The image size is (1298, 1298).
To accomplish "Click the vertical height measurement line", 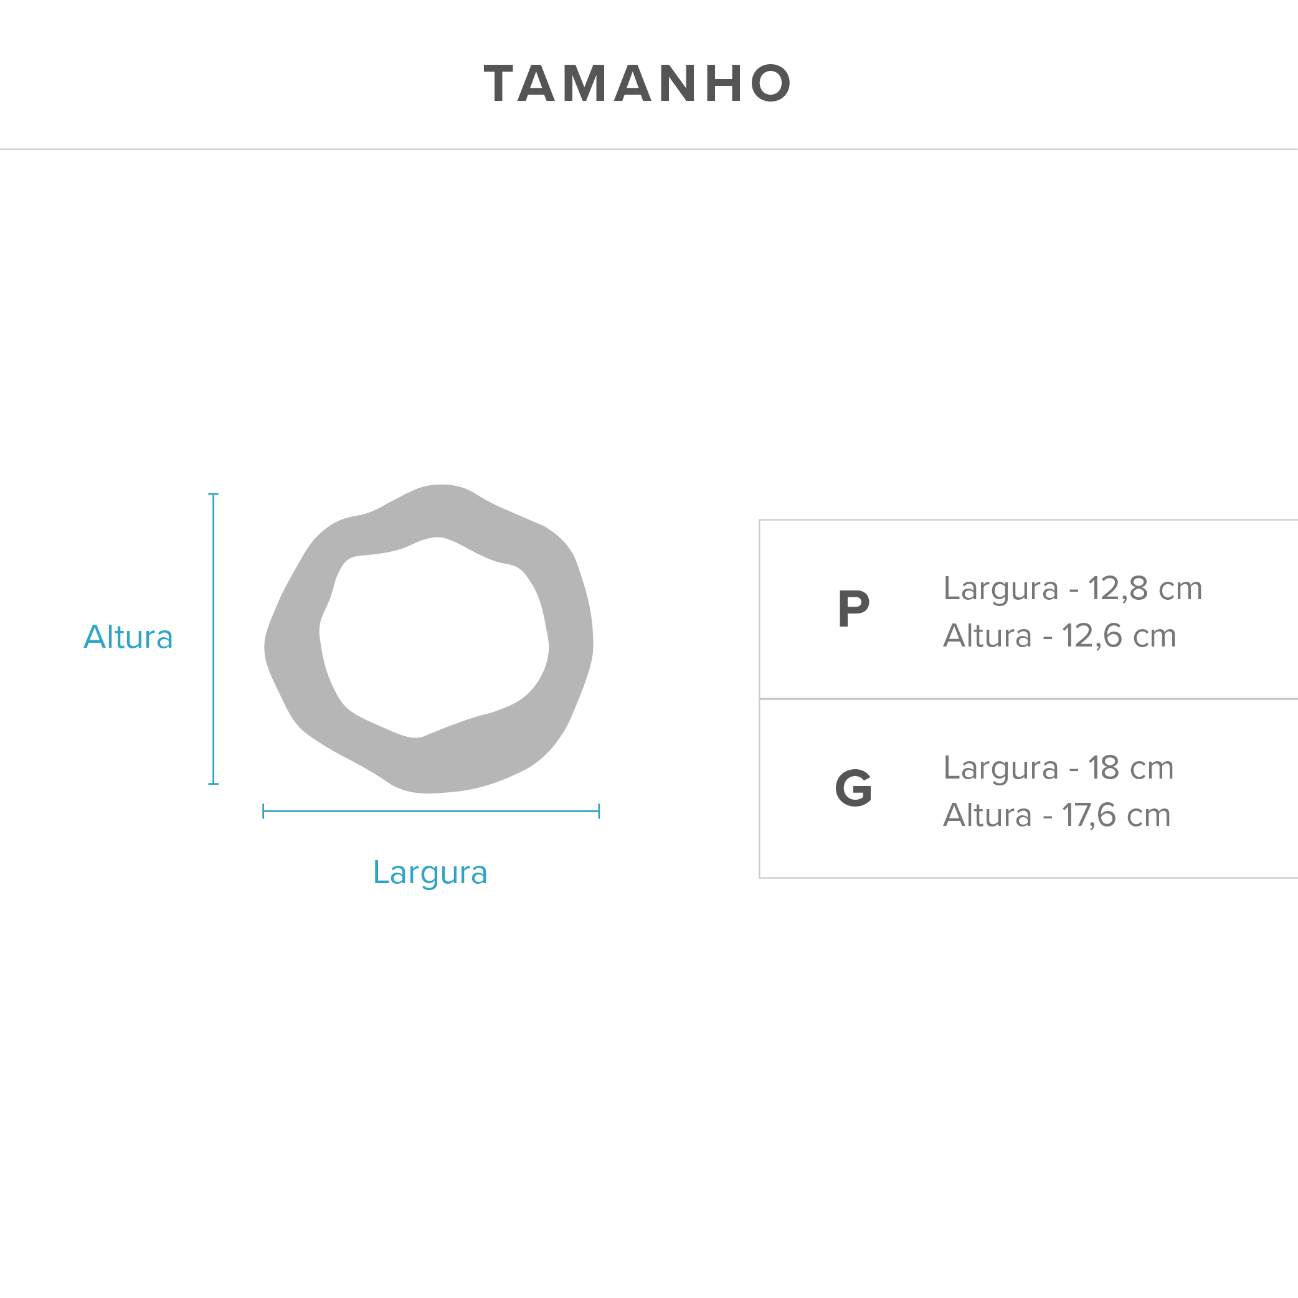I will click(214, 639).
